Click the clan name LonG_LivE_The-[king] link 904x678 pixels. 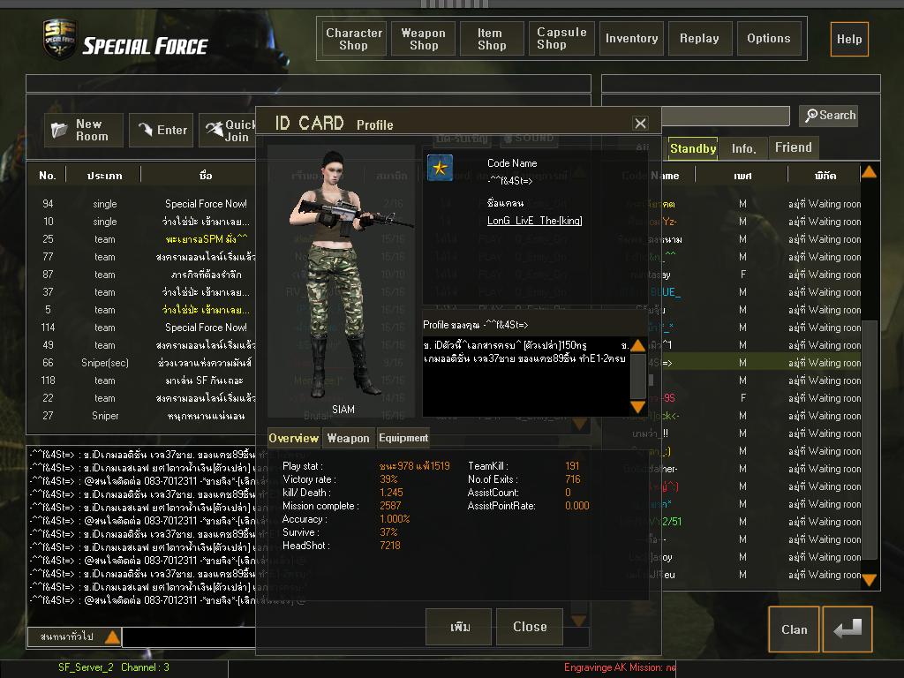pyautogui.click(x=534, y=221)
